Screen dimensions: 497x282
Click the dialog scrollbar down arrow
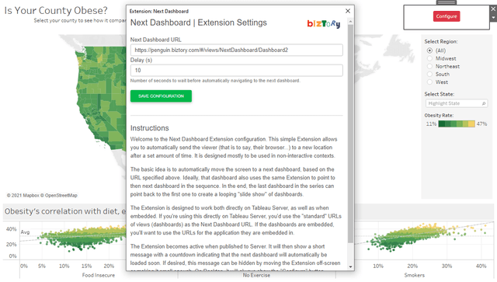click(x=350, y=266)
